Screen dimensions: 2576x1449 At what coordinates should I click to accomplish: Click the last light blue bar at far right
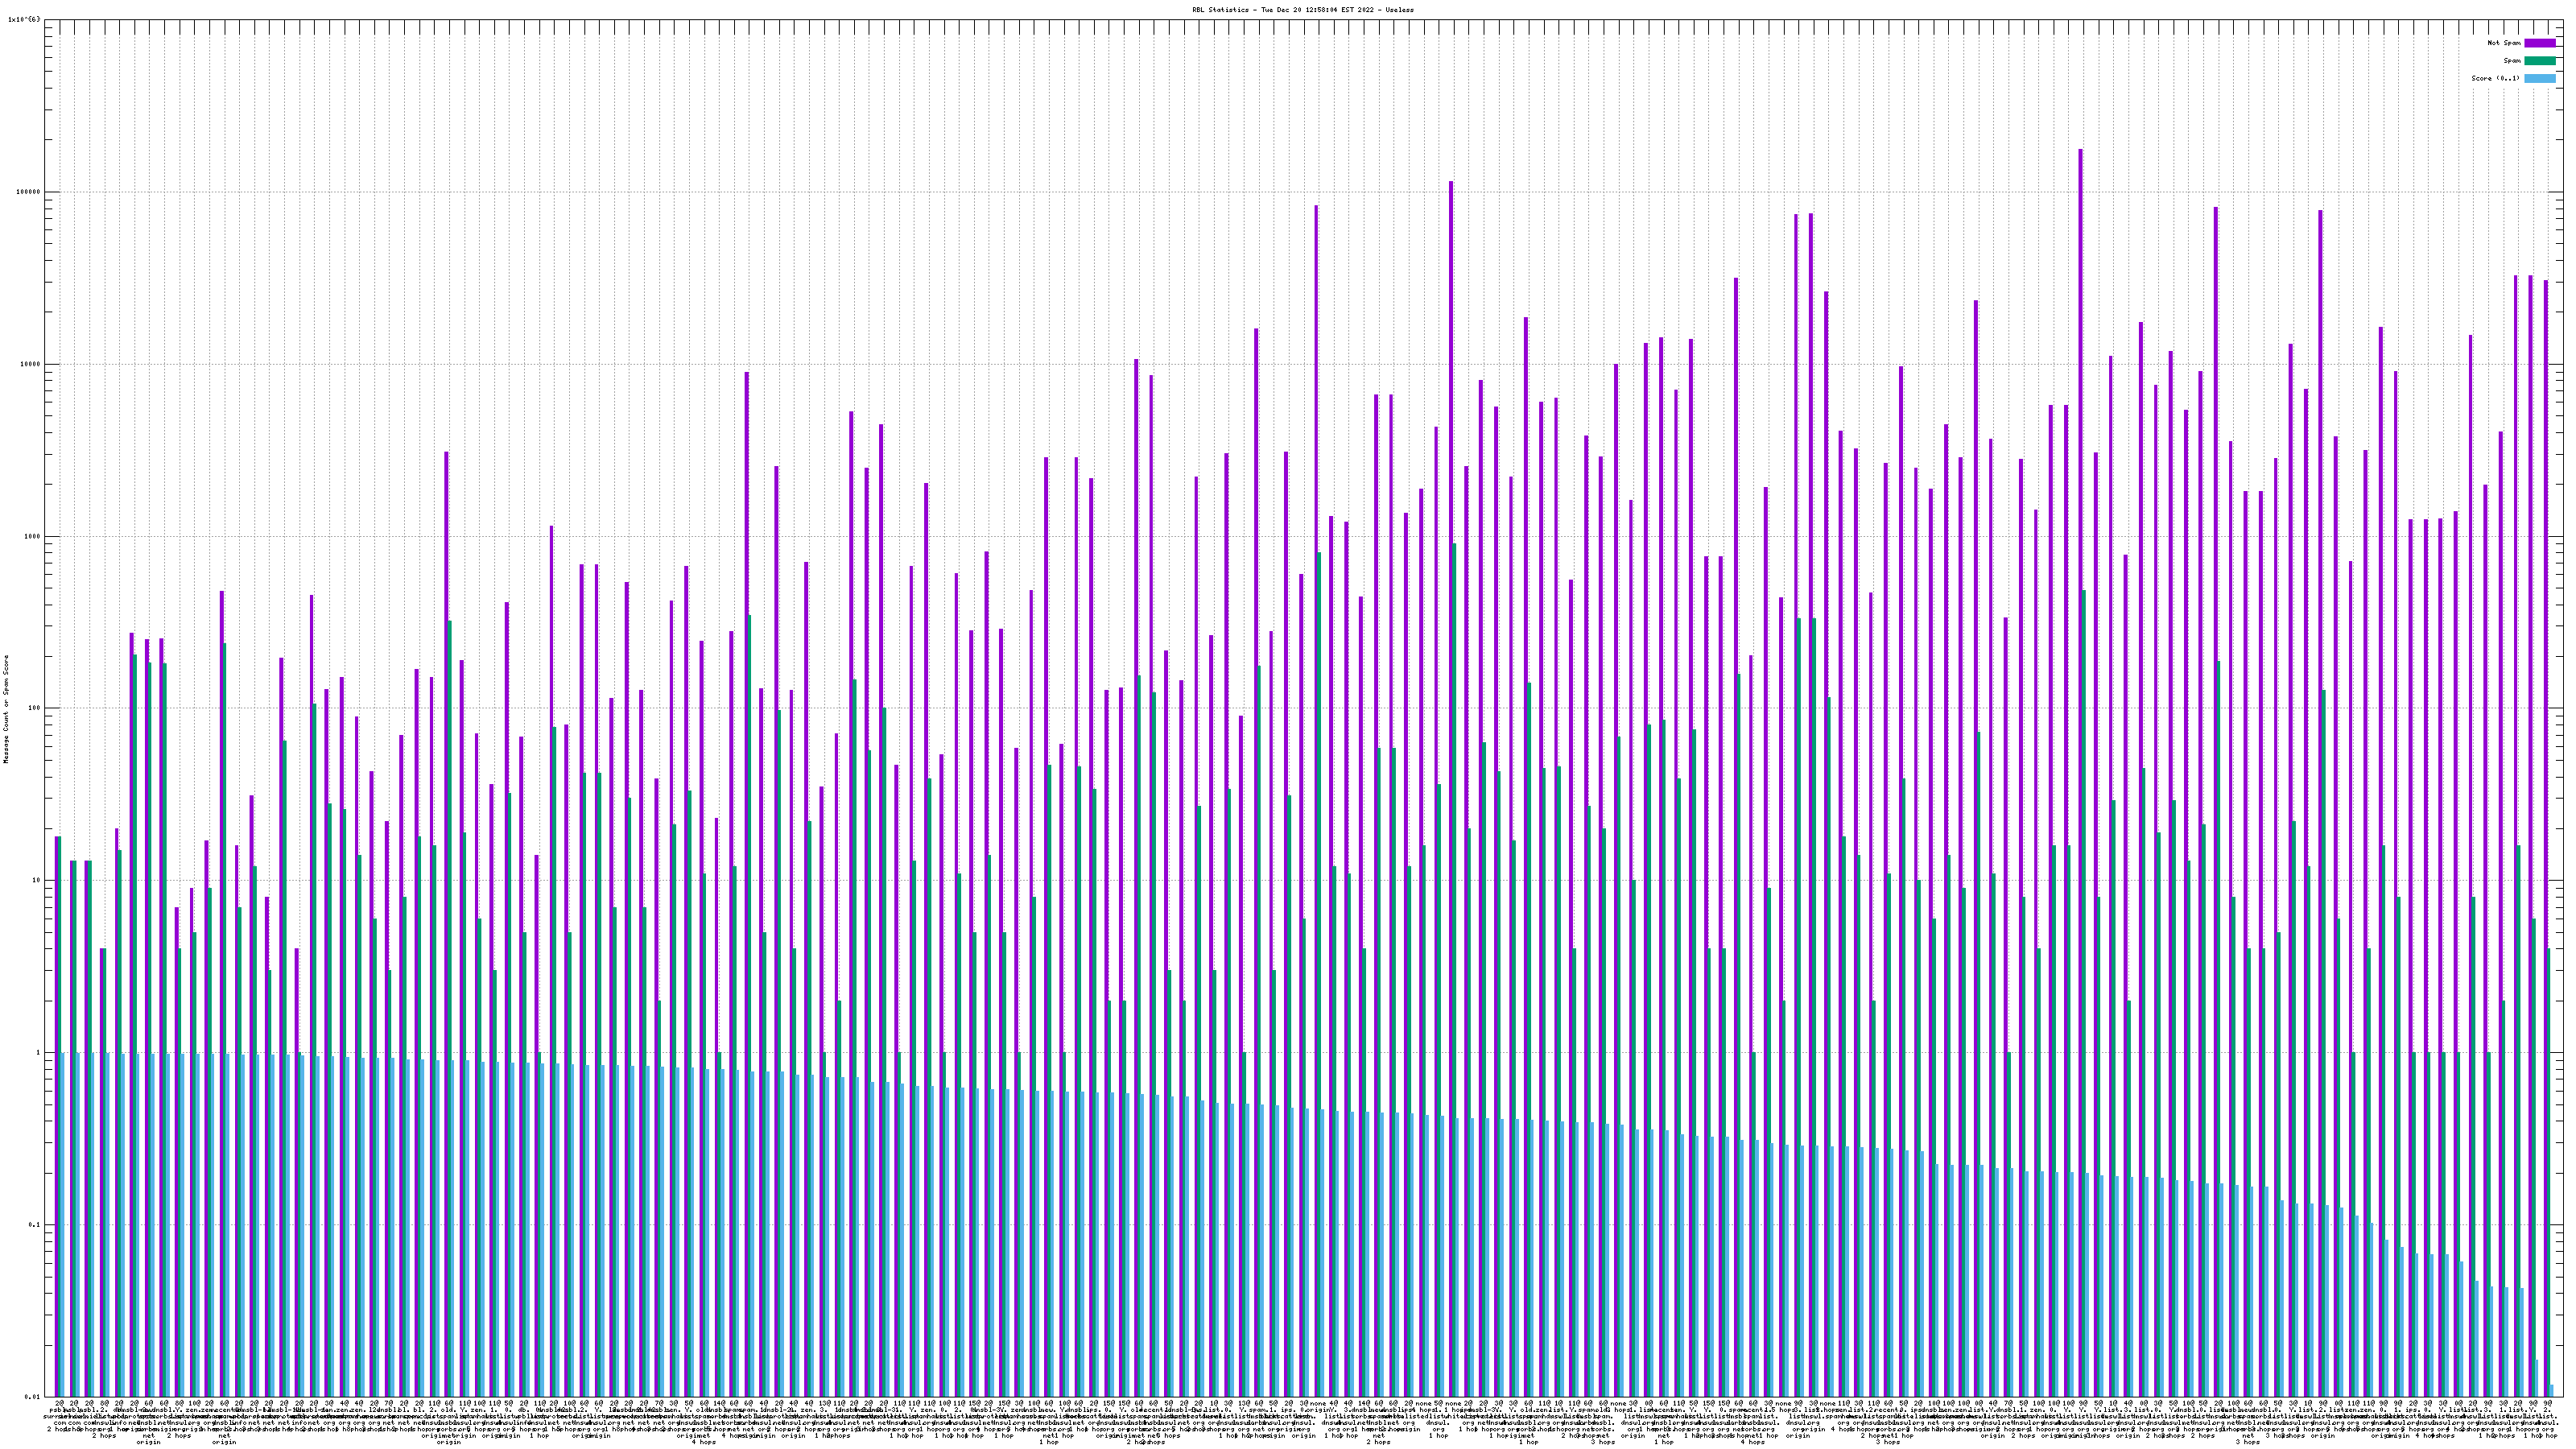(2552, 1391)
